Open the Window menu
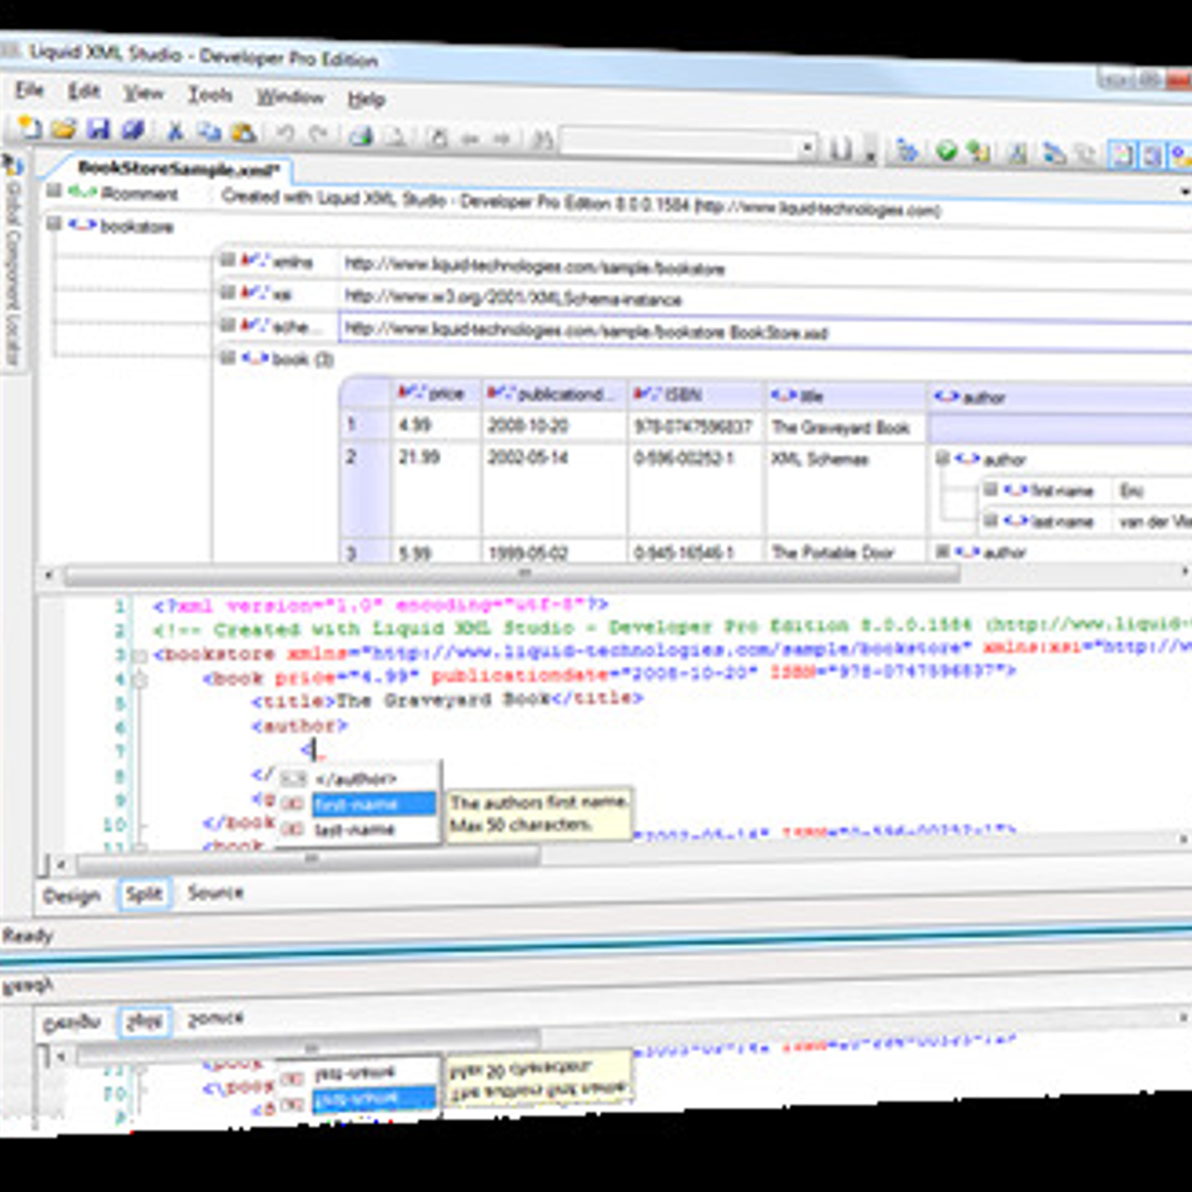Viewport: 1192px width, 1192px height. coord(290,97)
